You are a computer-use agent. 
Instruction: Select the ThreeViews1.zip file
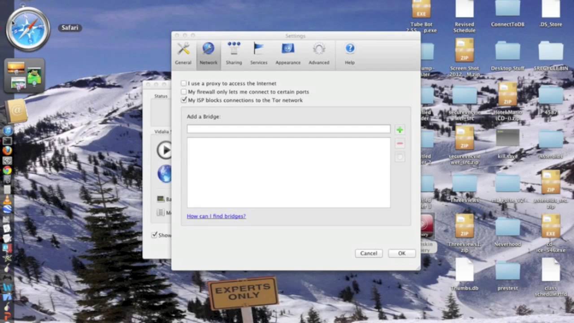(464, 233)
